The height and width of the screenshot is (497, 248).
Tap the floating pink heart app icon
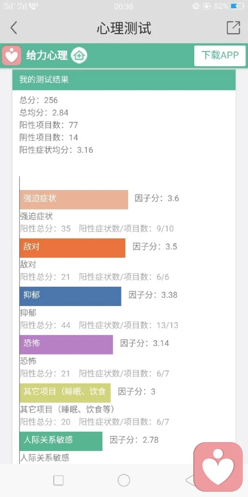(218, 467)
